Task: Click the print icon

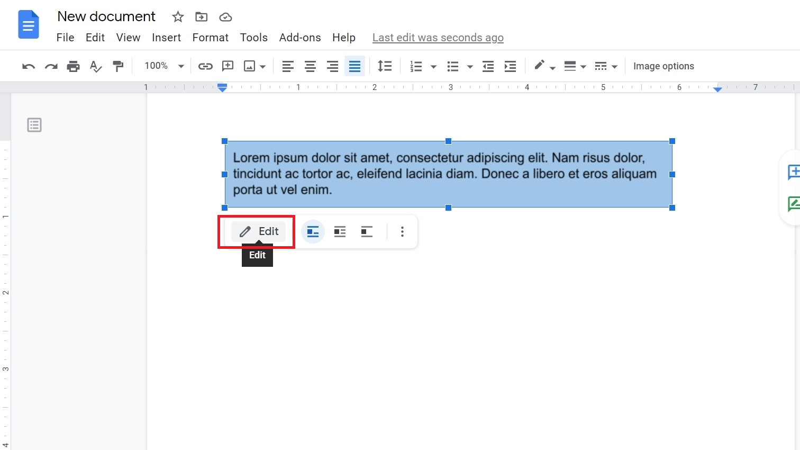Action: tap(73, 66)
